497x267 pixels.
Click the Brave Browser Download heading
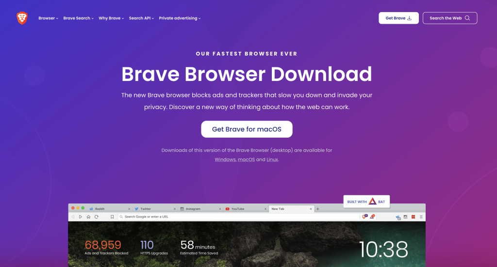(247, 74)
